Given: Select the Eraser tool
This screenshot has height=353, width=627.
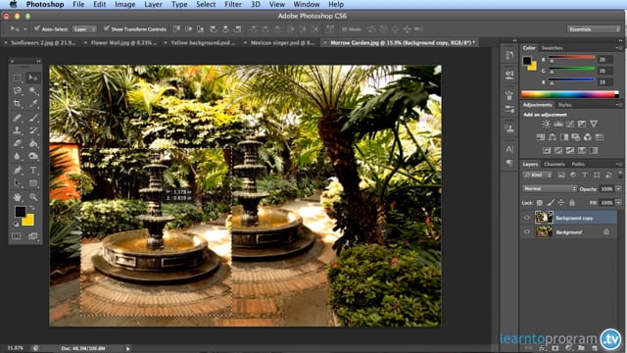Looking at the screenshot, I should (17, 143).
